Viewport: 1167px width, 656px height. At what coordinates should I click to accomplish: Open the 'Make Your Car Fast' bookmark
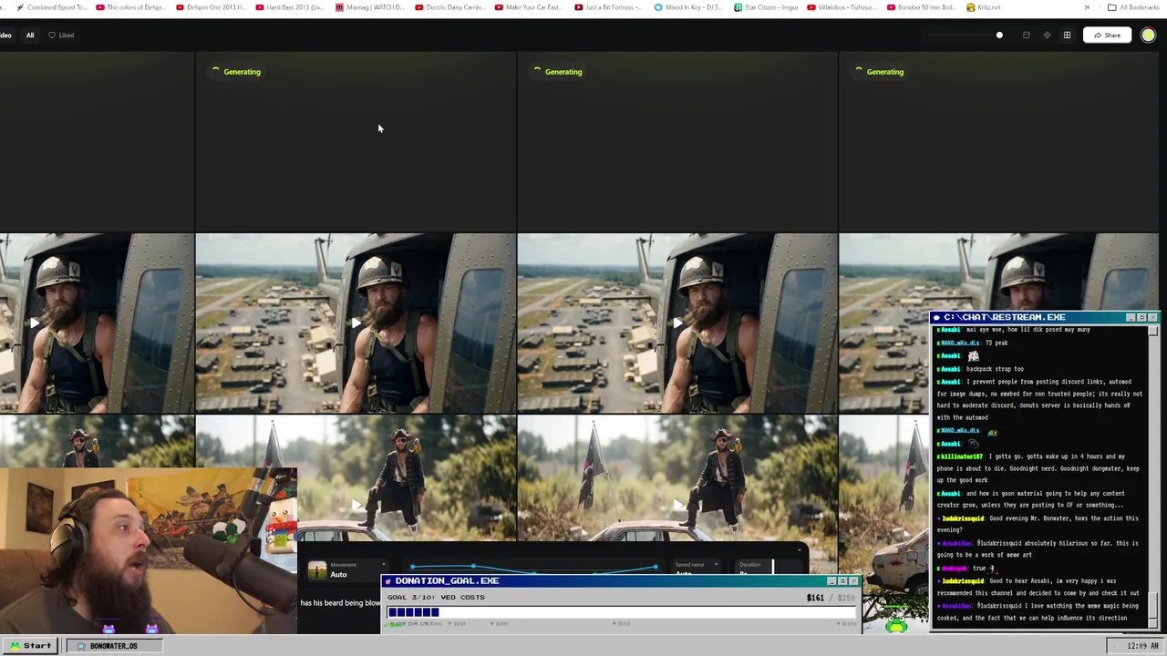530,7
